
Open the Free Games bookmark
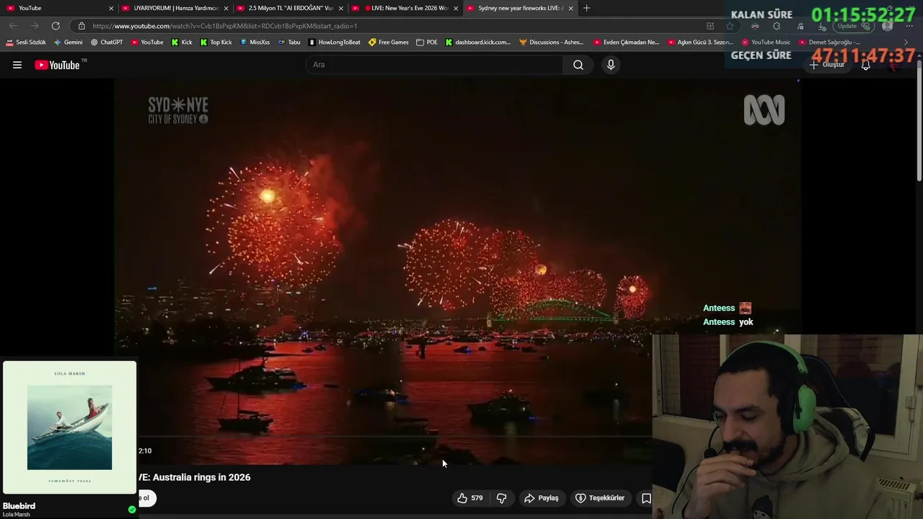pyautogui.click(x=389, y=43)
